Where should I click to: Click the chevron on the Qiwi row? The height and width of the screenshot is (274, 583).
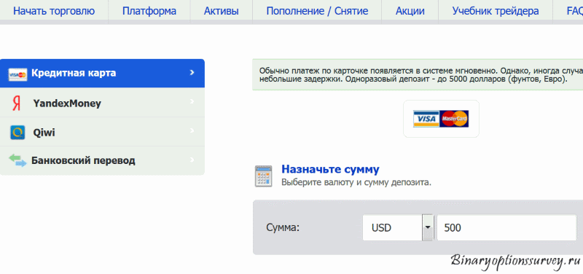[x=192, y=130]
